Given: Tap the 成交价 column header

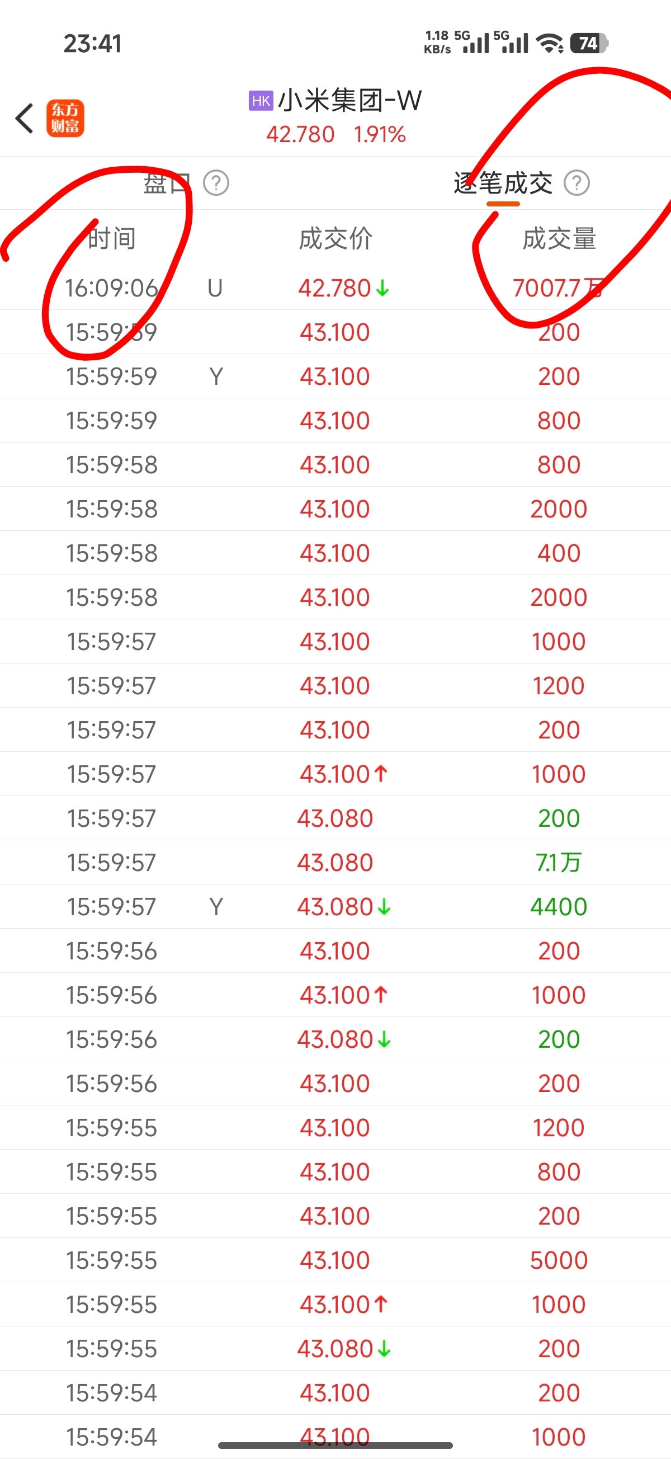Looking at the screenshot, I should coord(335,238).
